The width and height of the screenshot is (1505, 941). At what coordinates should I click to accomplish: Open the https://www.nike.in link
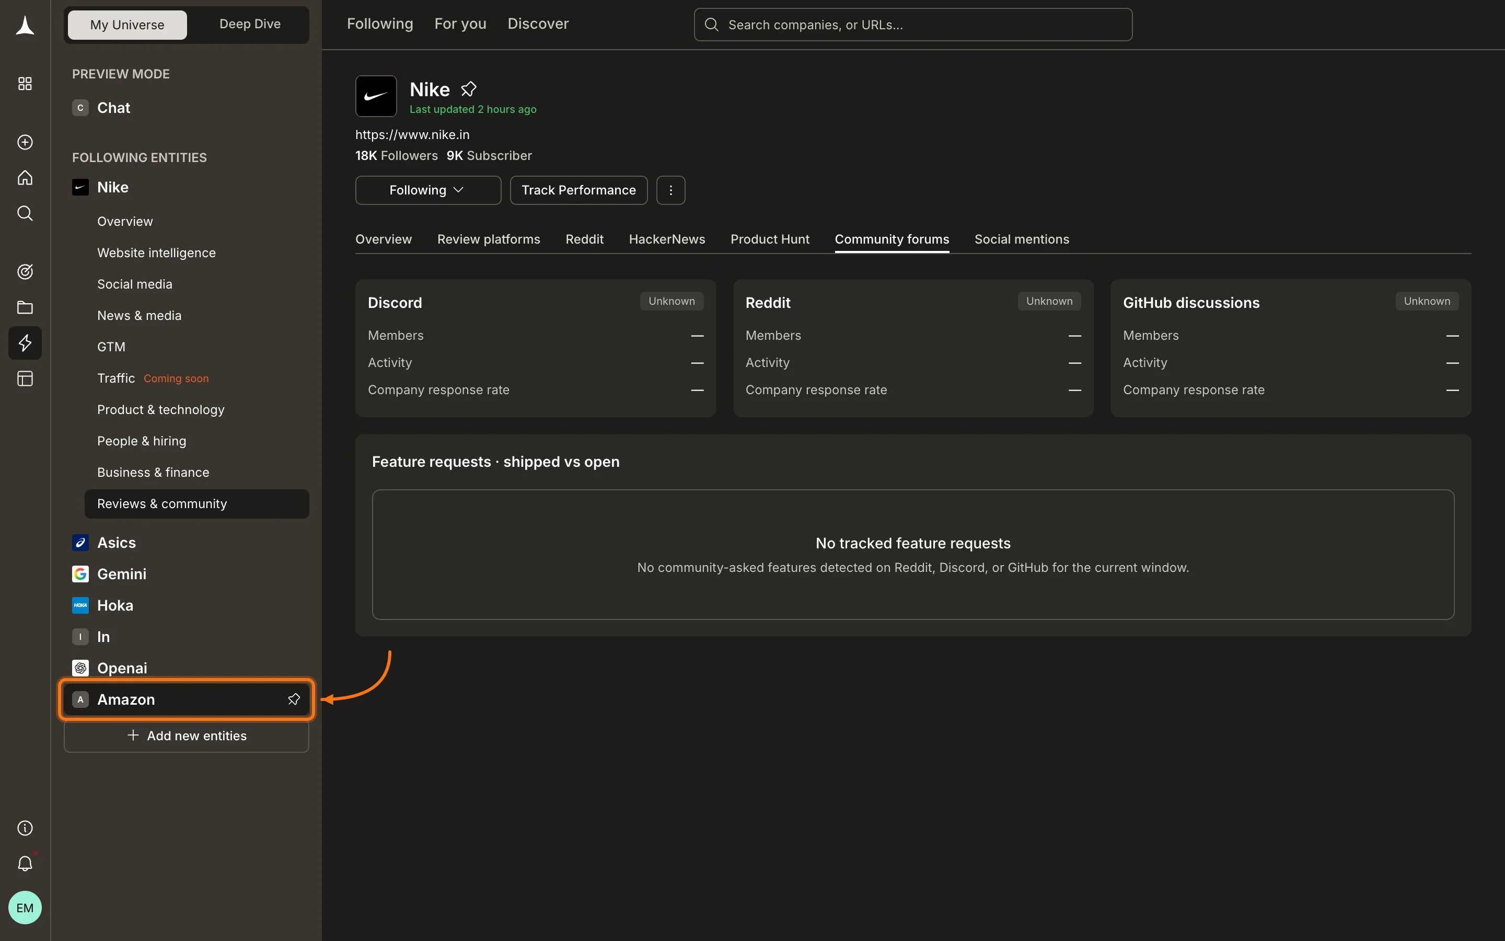[412, 134]
